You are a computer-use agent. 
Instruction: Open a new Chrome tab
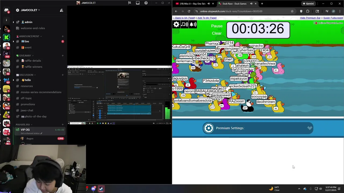pyautogui.click(x=262, y=4)
